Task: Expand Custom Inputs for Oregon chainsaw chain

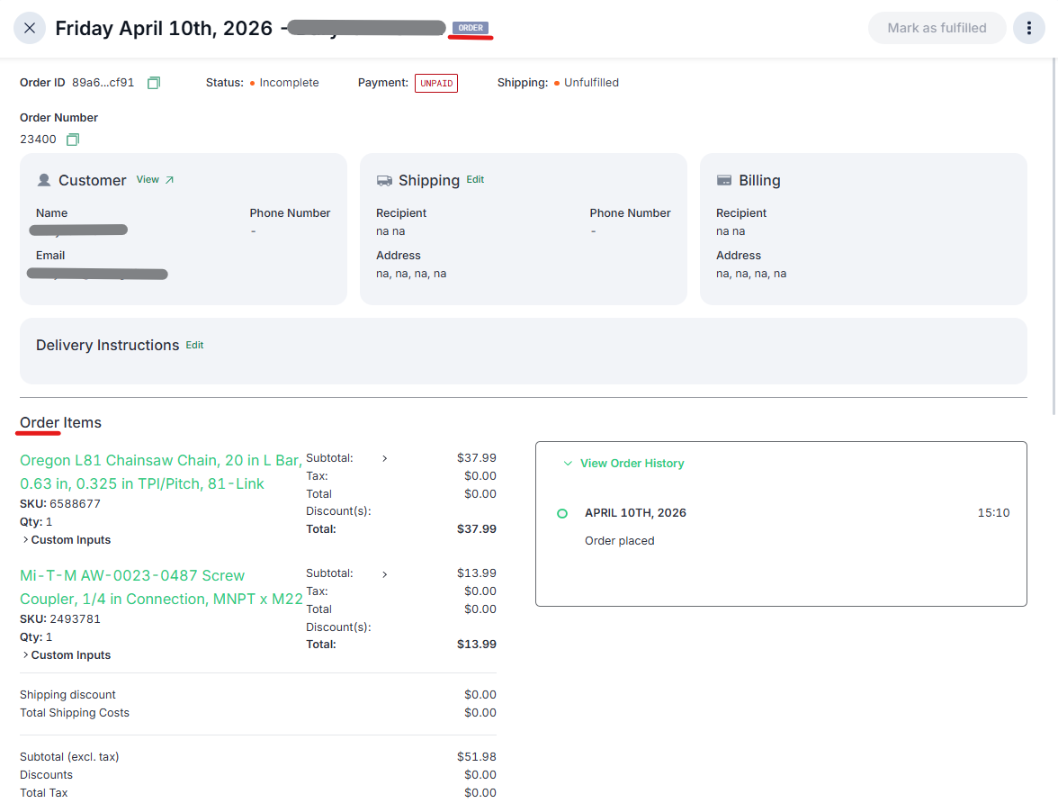Action: pos(66,540)
